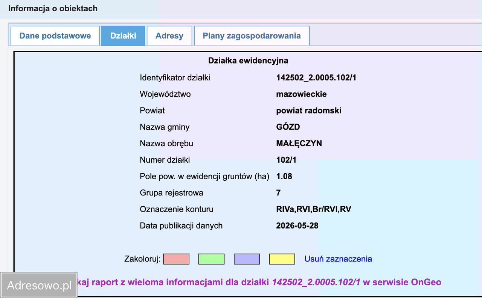Viewport: 482px width, 298px height.
Task: Pick the yellow Zakoloruj color swatch
Action: coord(282,259)
